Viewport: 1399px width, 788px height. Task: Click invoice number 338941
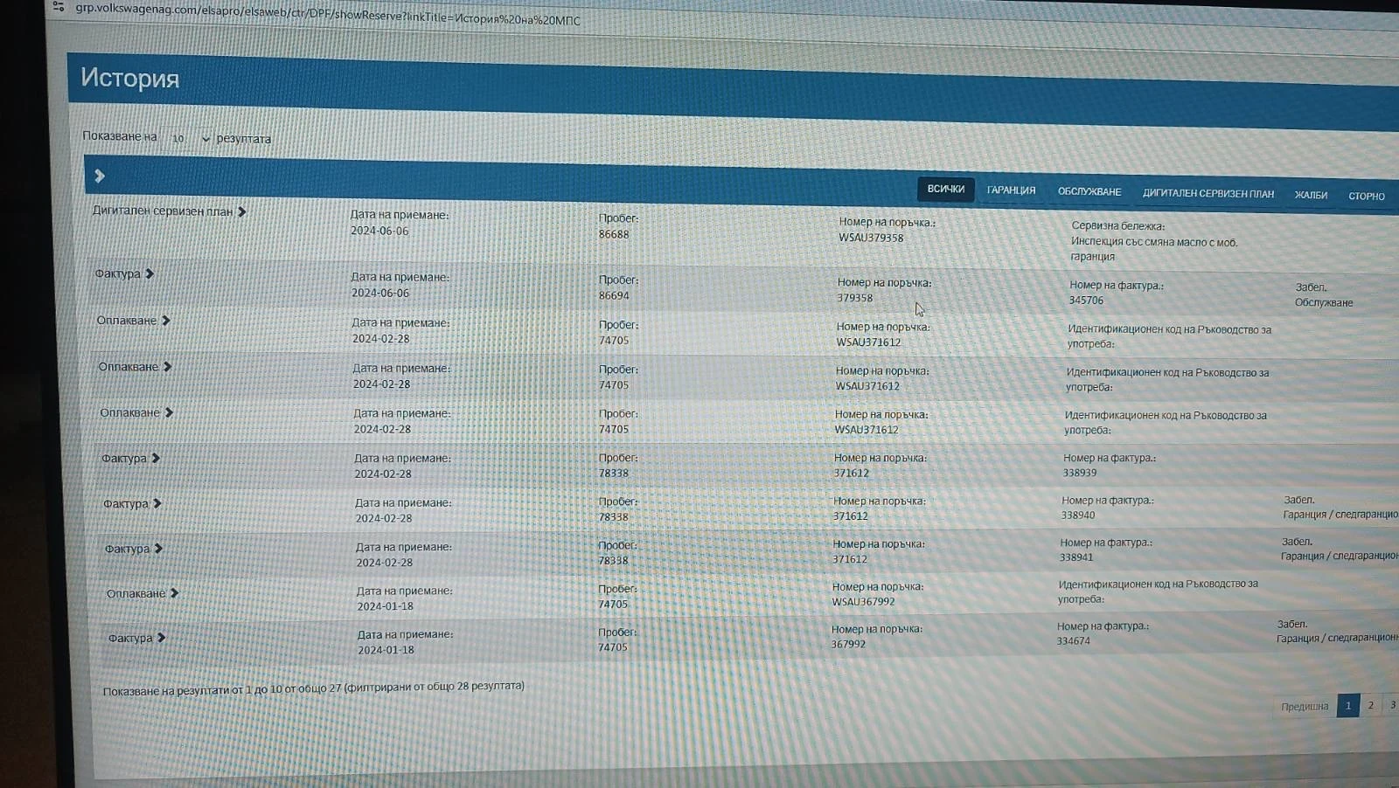tap(1076, 557)
